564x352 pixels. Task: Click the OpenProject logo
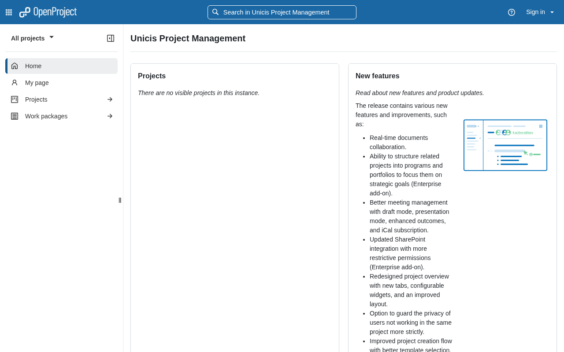click(x=48, y=12)
